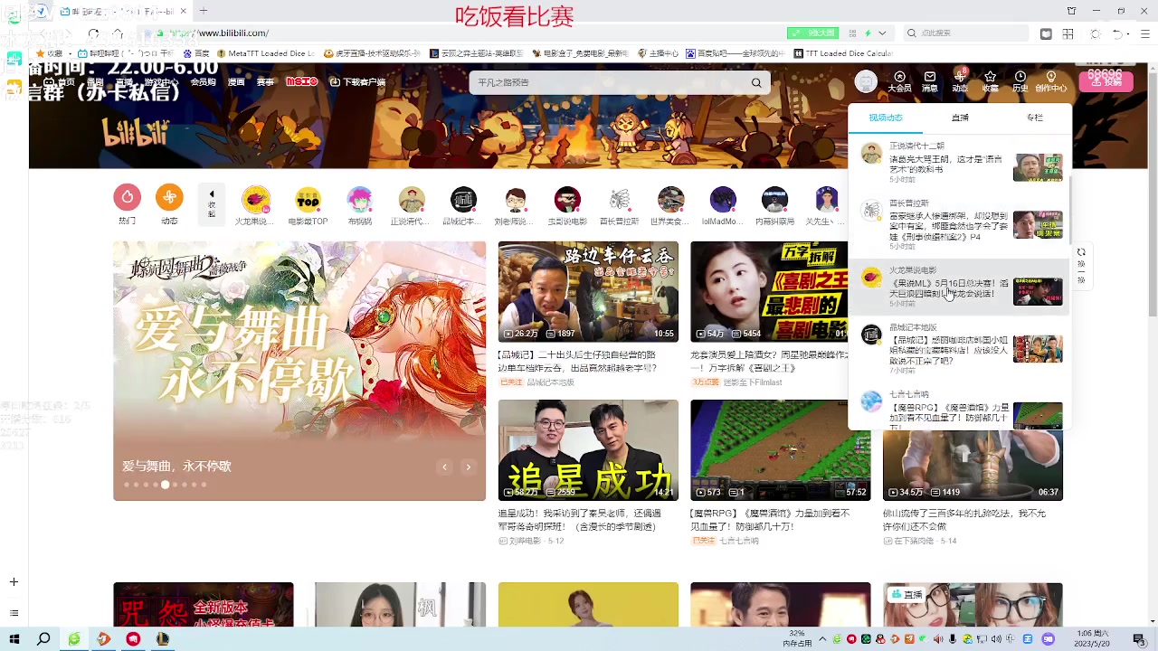
Task: Click the user avatar in the header
Action: pos(866,81)
